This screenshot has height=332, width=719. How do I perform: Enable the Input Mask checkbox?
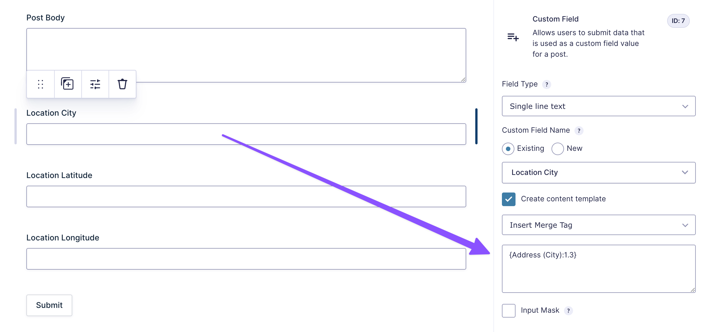[x=509, y=311]
